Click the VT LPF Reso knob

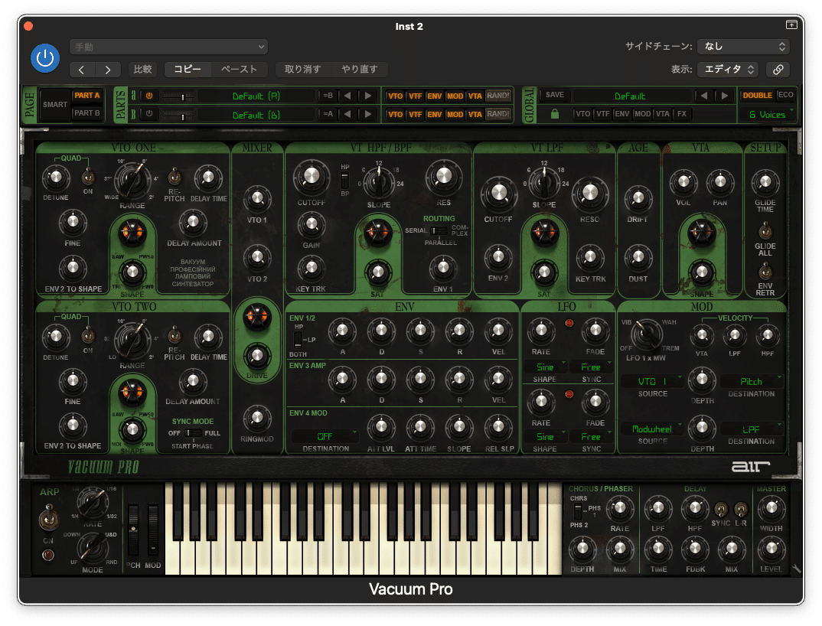(x=590, y=194)
